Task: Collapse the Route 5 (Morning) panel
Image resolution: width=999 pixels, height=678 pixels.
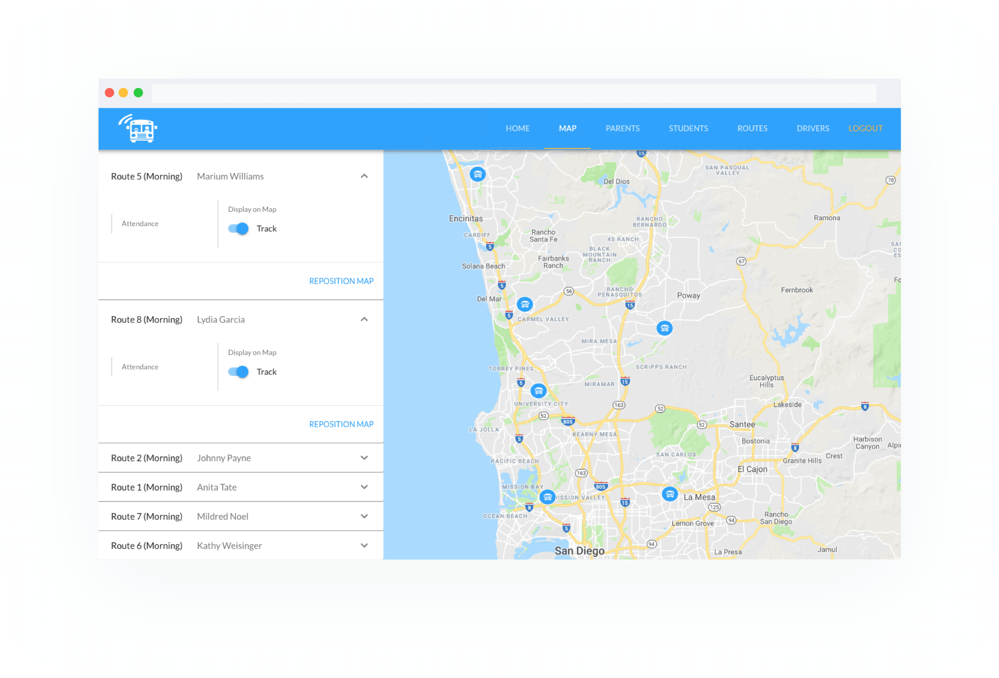Action: click(x=364, y=176)
